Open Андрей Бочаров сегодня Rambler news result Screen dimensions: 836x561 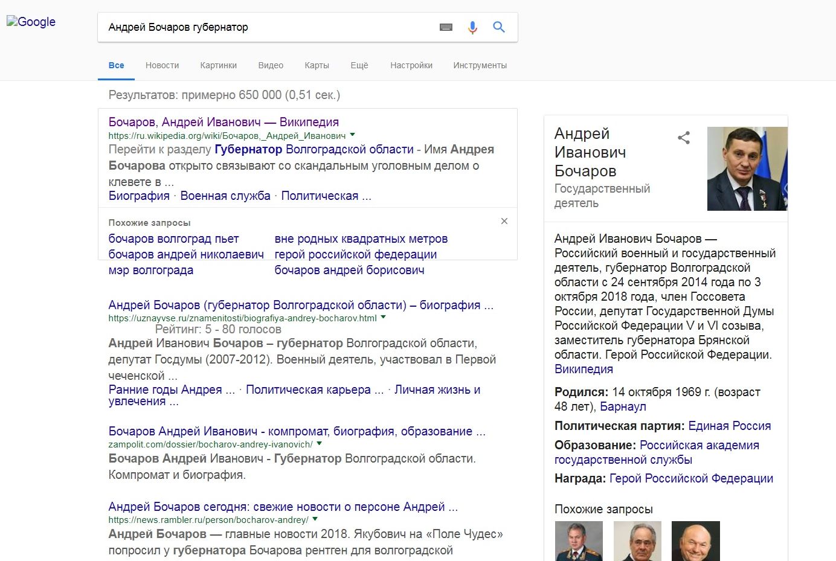[283, 507]
